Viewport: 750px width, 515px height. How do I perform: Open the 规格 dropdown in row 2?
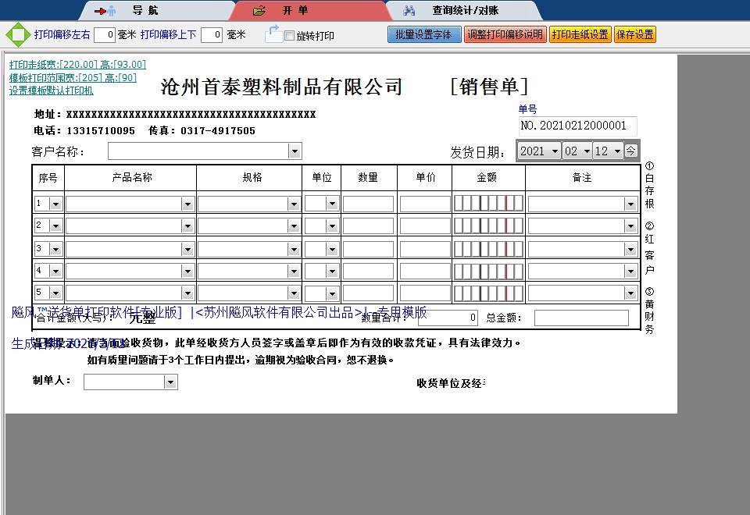294,226
